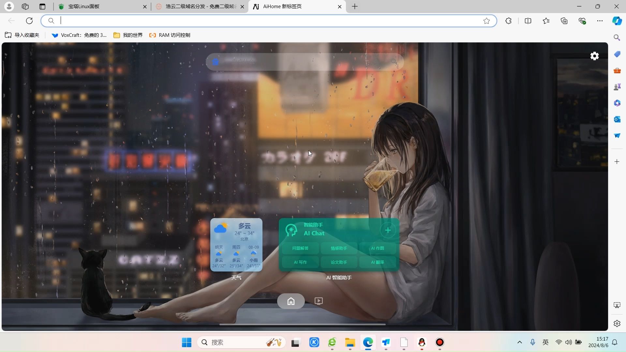
Task: Click the browser address bar
Action: tap(269, 21)
